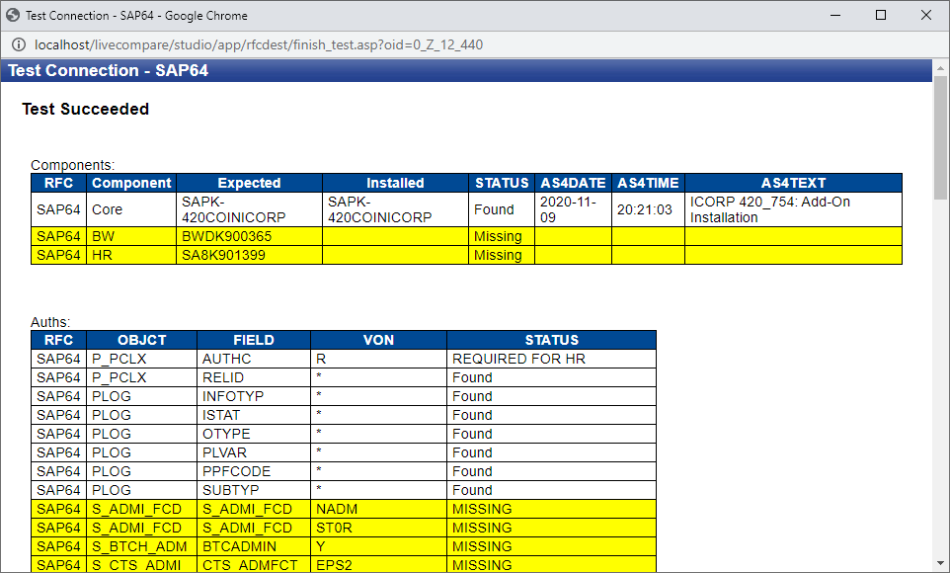The width and height of the screenshot is (950, 573).
Task: Click the 'Installed' column header
Action: [x=395, y=183]
